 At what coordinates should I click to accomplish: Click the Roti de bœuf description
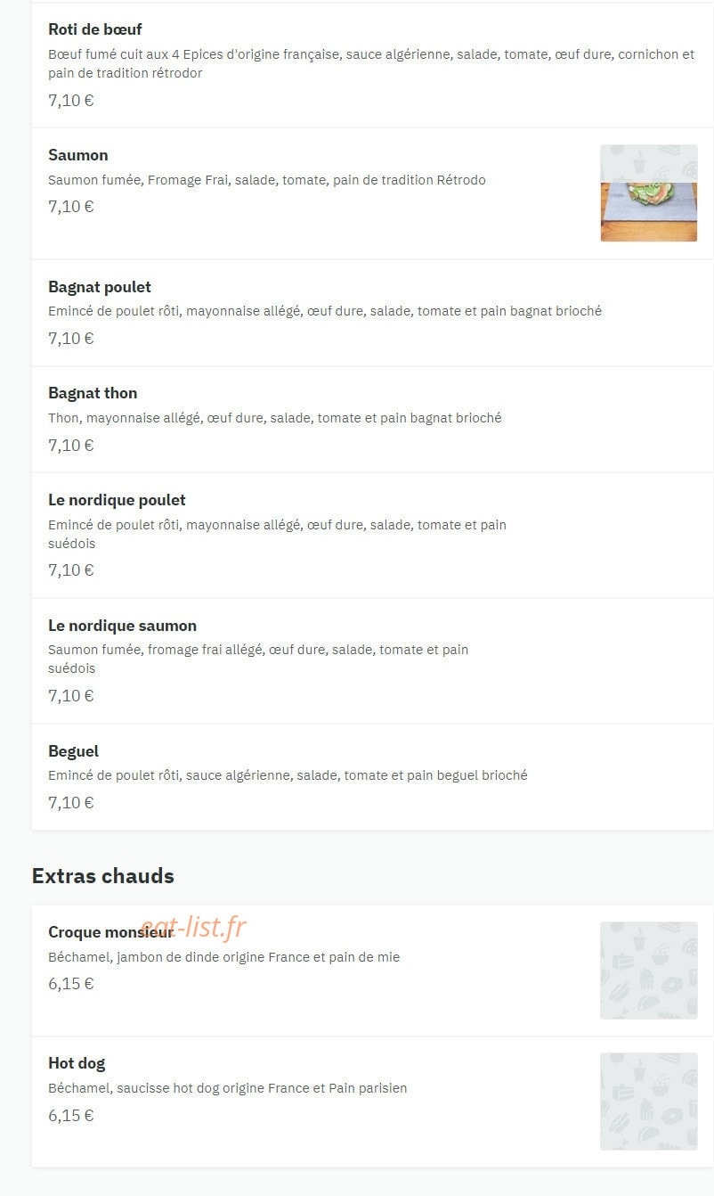click(371, 63)
